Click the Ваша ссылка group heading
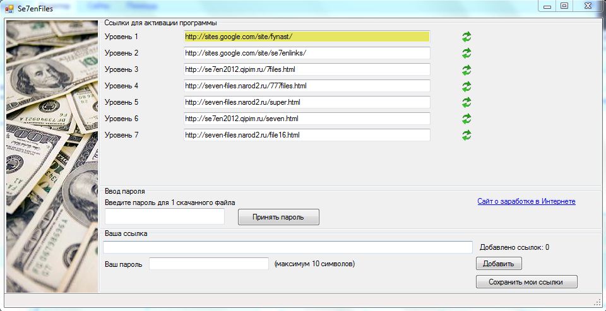 coord(126,234)
